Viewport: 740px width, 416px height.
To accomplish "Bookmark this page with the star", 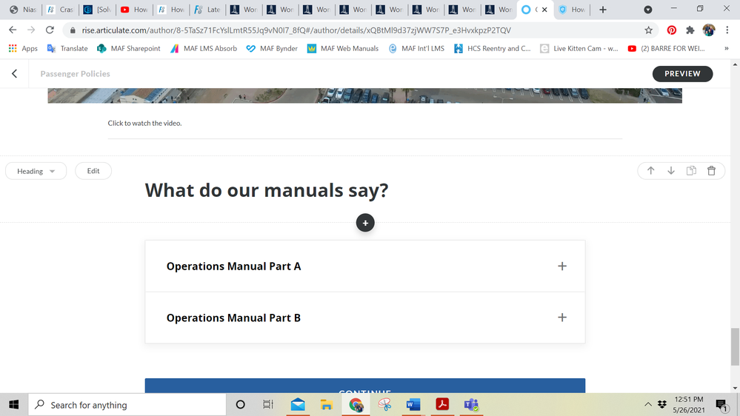I will point(648,30).
